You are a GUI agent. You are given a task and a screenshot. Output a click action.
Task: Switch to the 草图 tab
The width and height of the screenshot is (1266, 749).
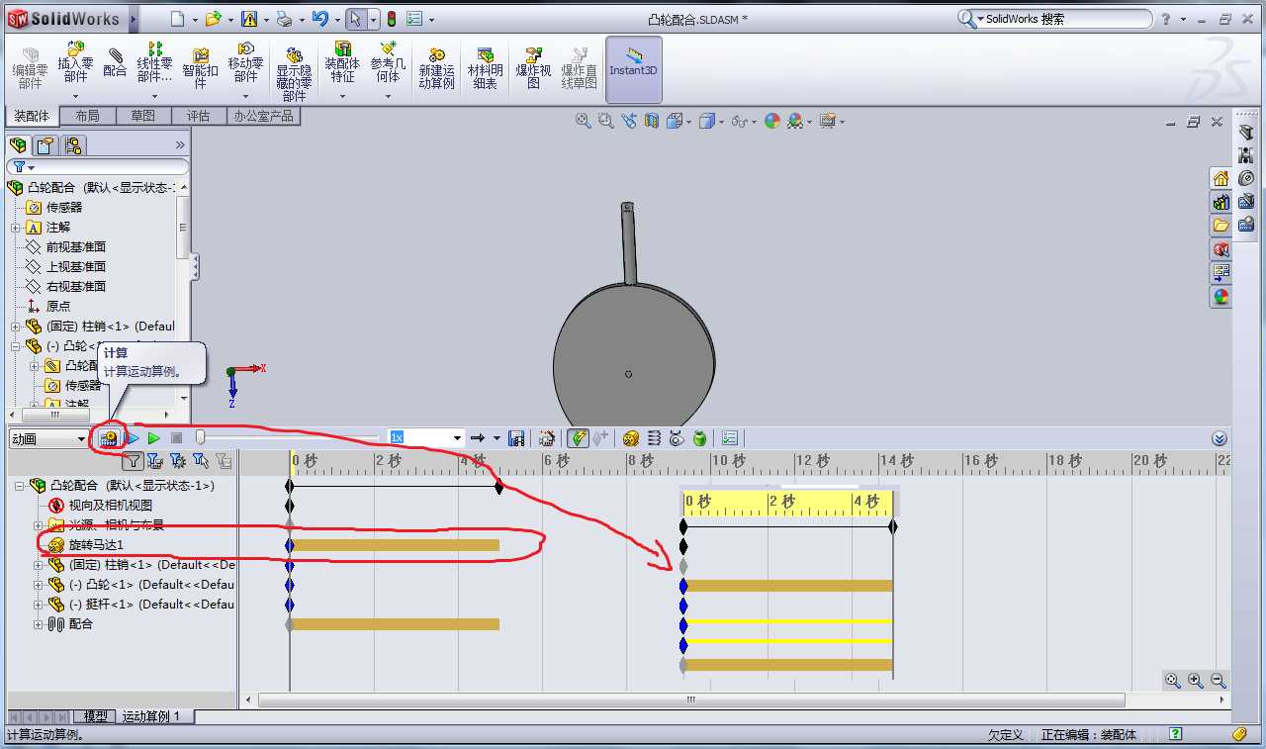[x=142, y=116]
